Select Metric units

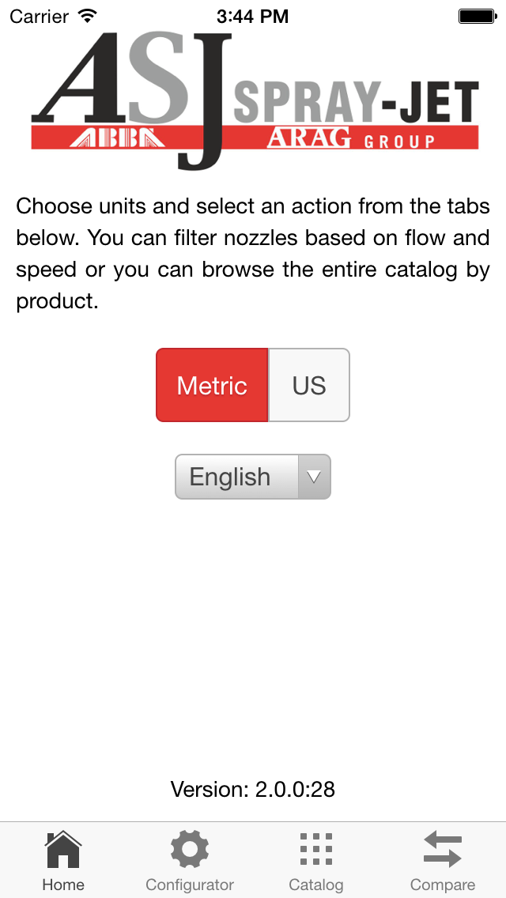(x=212, y=385)
